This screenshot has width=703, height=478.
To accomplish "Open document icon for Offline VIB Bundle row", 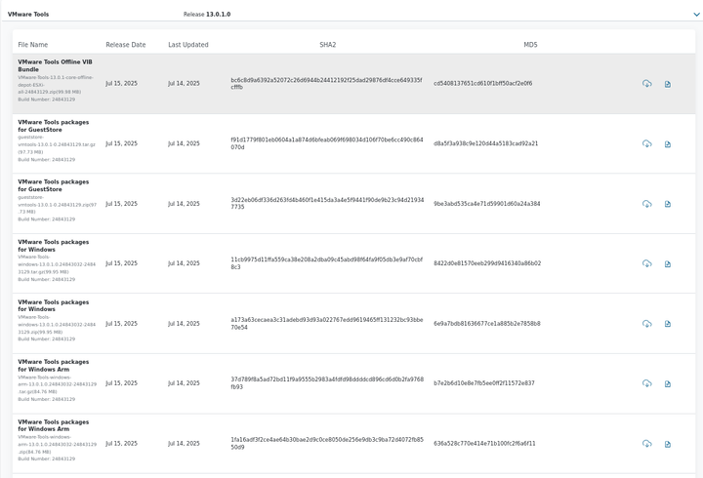I will [x=668, y=84].
